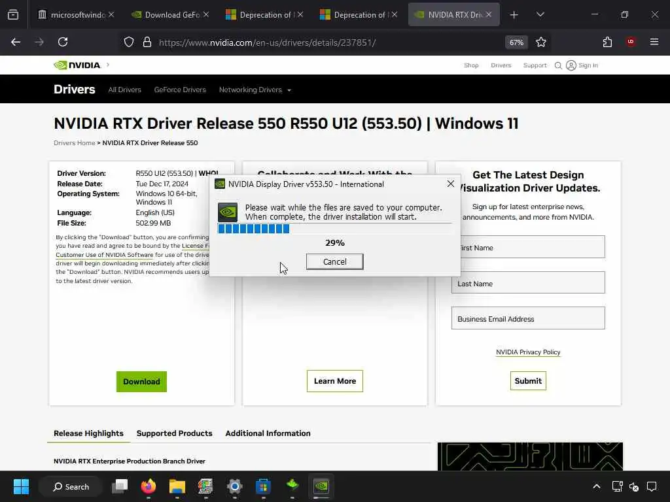Open a new browser tab with the plus icon
This screenshot has width=670, height=502.
pos(514,14)
